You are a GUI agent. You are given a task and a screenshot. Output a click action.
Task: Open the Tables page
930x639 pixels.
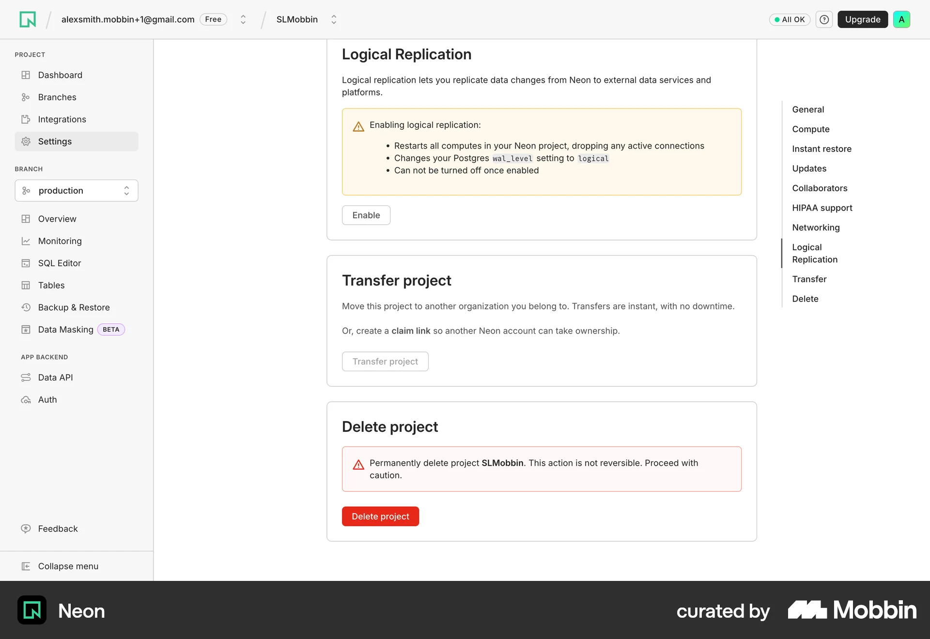click(77, 285)
